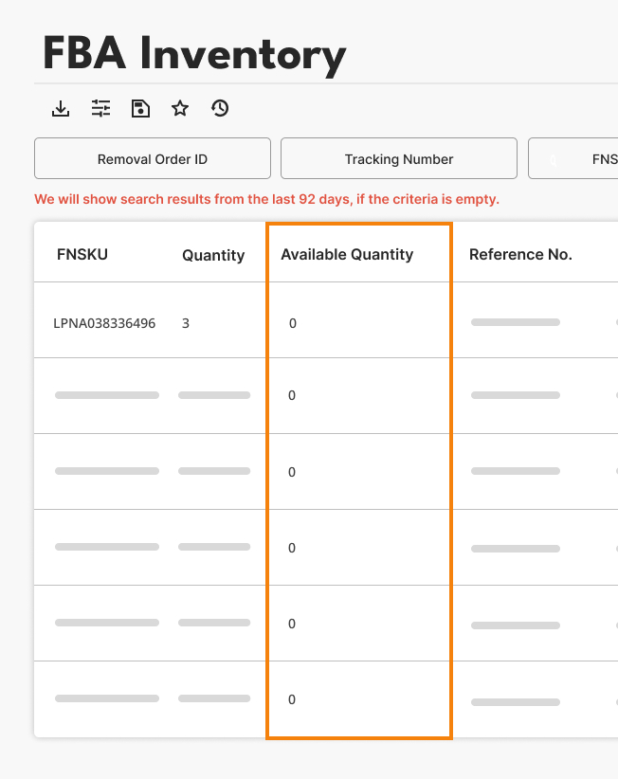Focus the Removal Order ID field
The width and height of the screenshot is (618, 779).
click(153, 159)
